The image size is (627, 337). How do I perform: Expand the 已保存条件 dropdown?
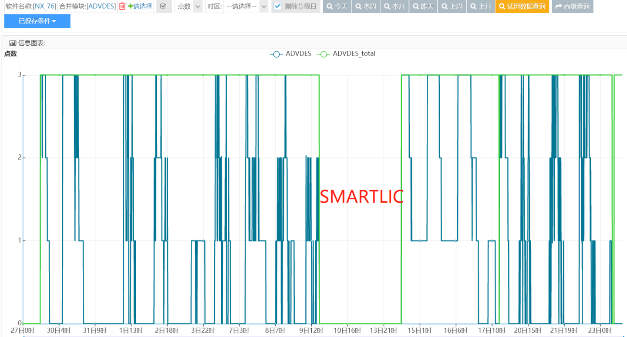tap(37, 21)
